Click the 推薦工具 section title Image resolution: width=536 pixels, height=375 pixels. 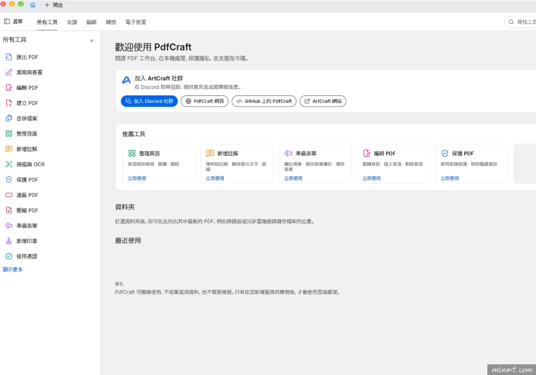click(134, 134)
